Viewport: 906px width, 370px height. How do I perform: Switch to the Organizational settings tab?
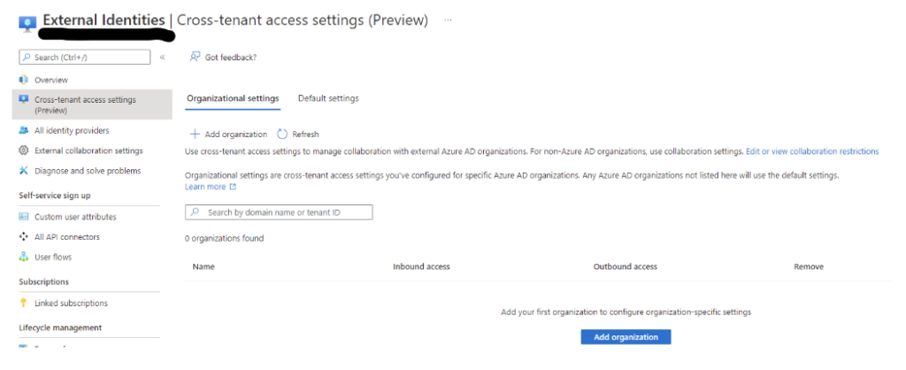tap(233, 98)
